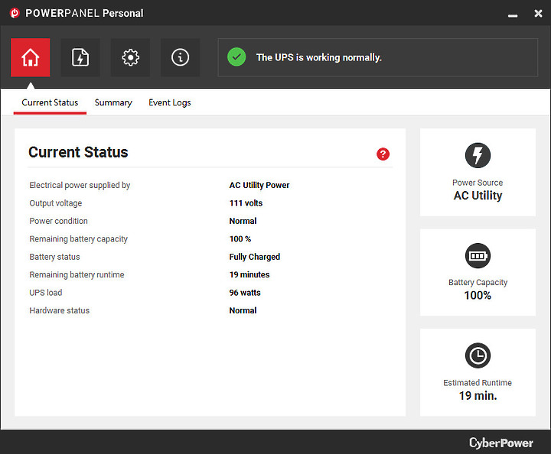Open the red help question mark
The width and height of the screenshot is (551, 454).
[x=383, y=154]
